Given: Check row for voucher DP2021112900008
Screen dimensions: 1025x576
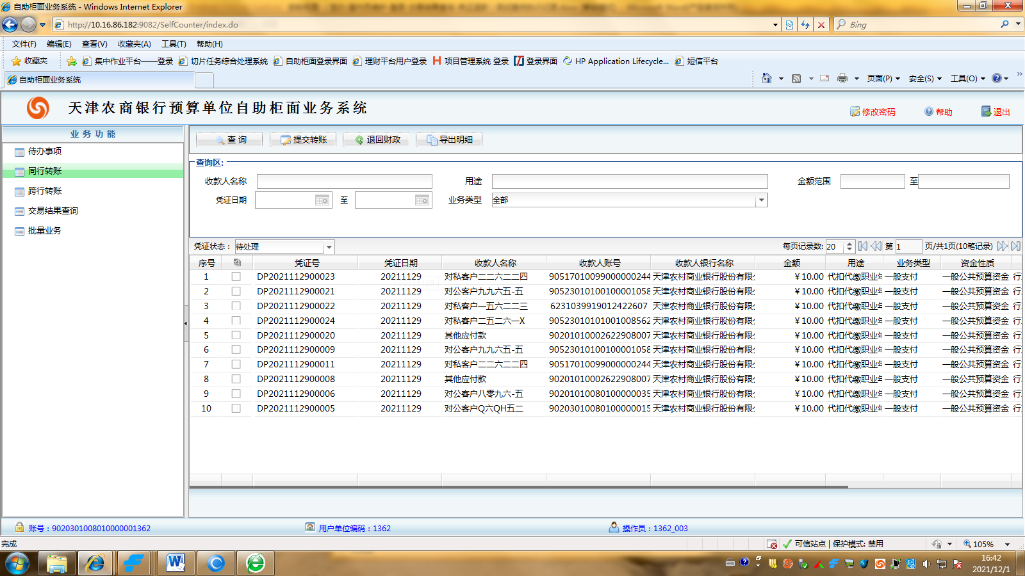Looking at the screenshot, I should [236, 379].
